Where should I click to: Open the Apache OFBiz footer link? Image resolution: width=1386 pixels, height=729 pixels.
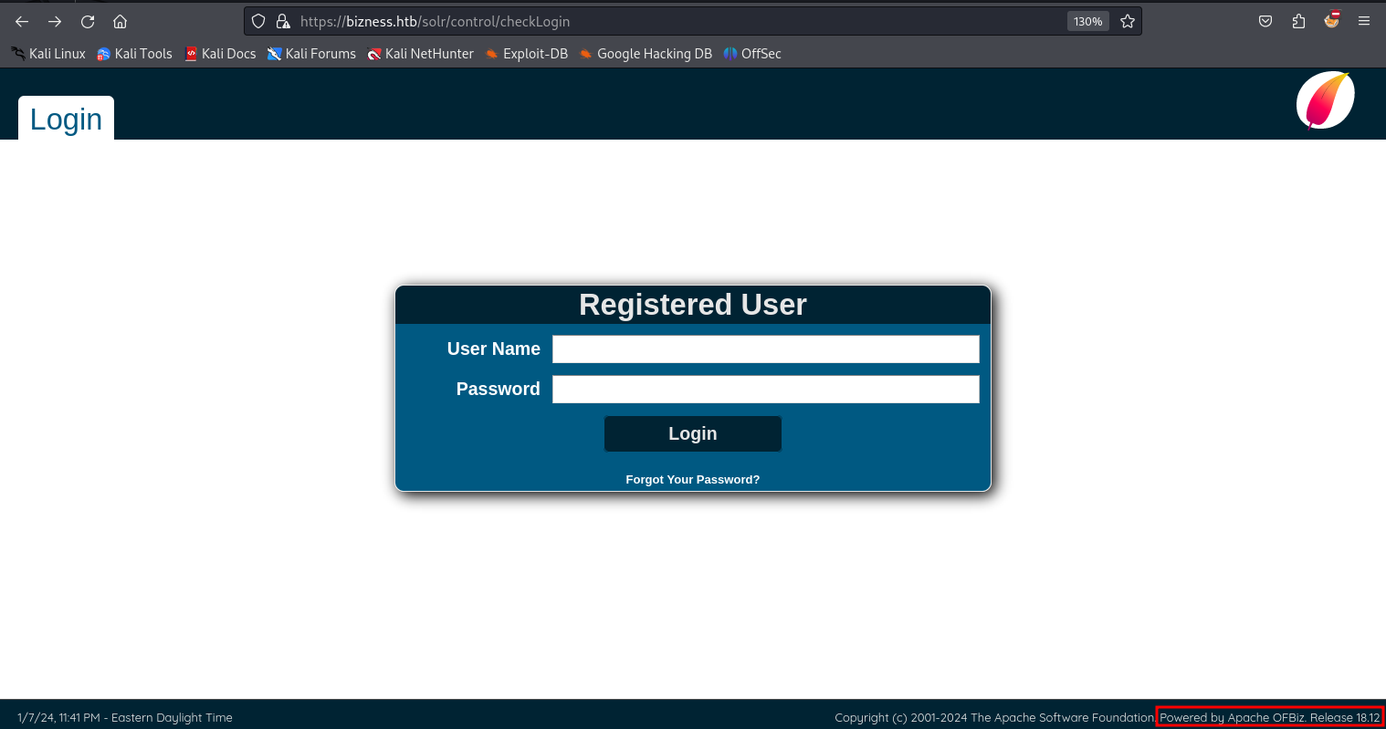coord(1270,717)
